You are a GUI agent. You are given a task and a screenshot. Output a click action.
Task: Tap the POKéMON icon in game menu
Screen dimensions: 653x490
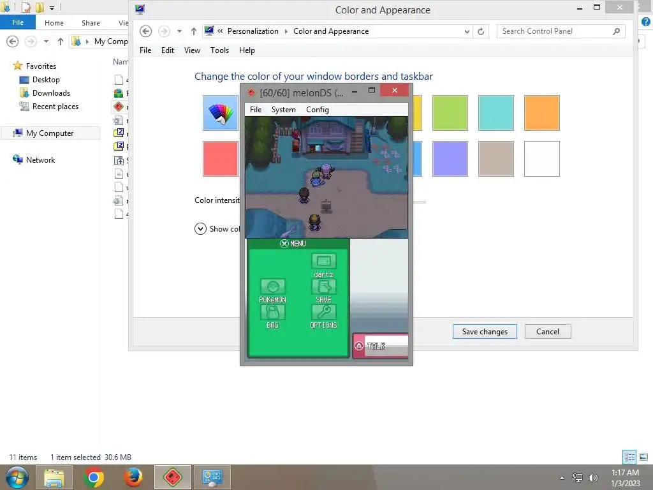(x=273, y=287)
